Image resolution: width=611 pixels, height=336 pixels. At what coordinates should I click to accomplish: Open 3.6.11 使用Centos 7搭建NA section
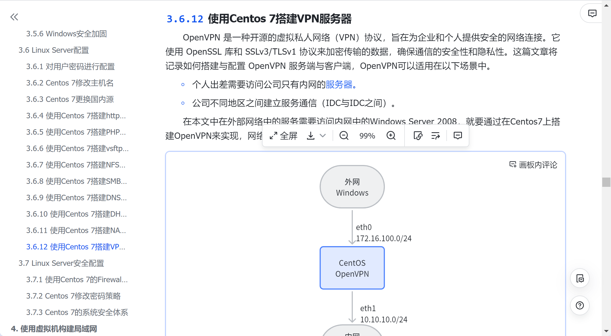click(x=76, y=230)
